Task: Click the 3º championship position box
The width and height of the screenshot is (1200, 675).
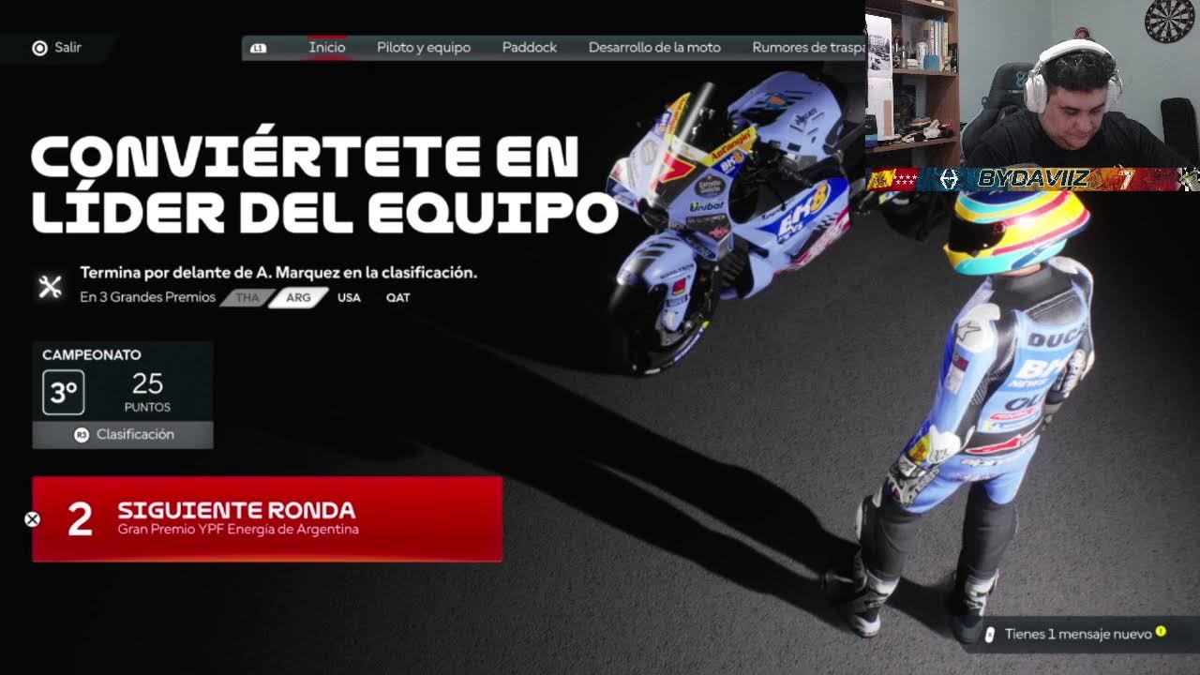Action: pyautogui.click(x=63, y=392)
